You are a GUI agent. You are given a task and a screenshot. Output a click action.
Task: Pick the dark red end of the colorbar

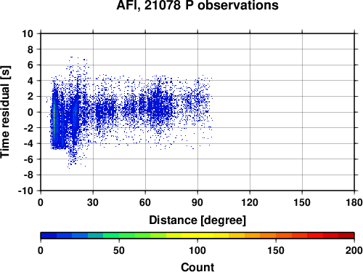click(x=346, y=236)
